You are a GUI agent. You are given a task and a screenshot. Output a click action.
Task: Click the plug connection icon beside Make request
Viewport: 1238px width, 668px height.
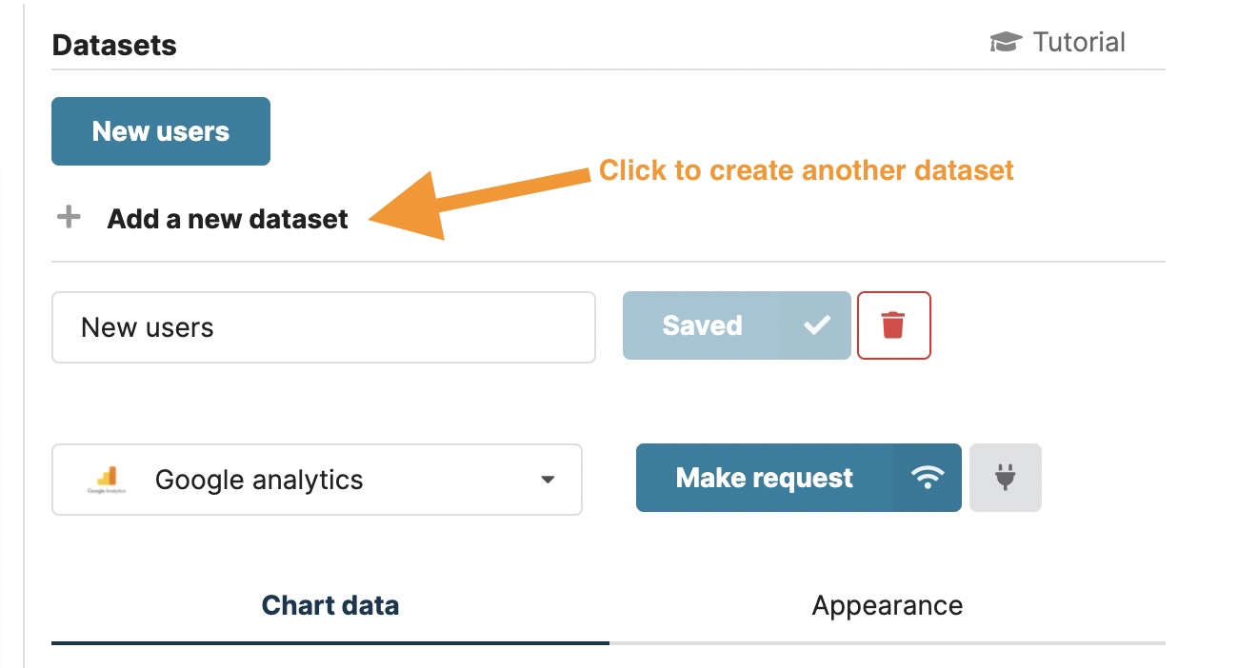[x=1006, y=478]
